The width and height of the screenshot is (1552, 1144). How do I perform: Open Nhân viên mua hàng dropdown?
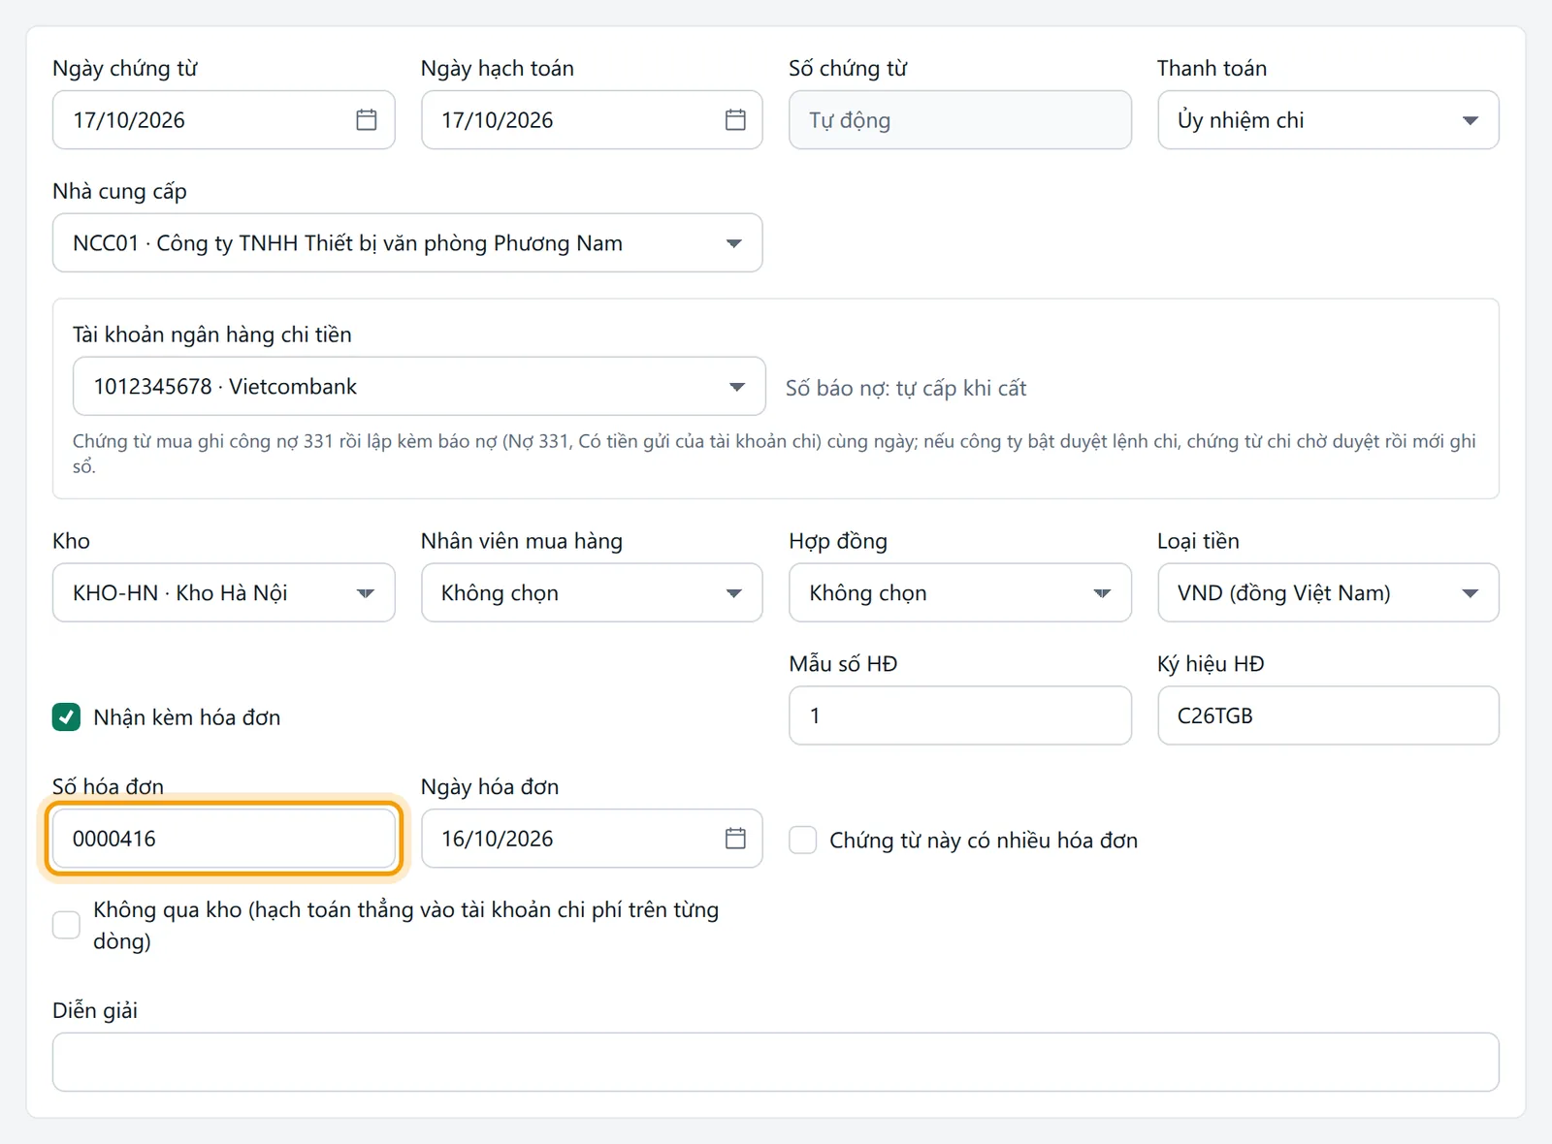592,592
